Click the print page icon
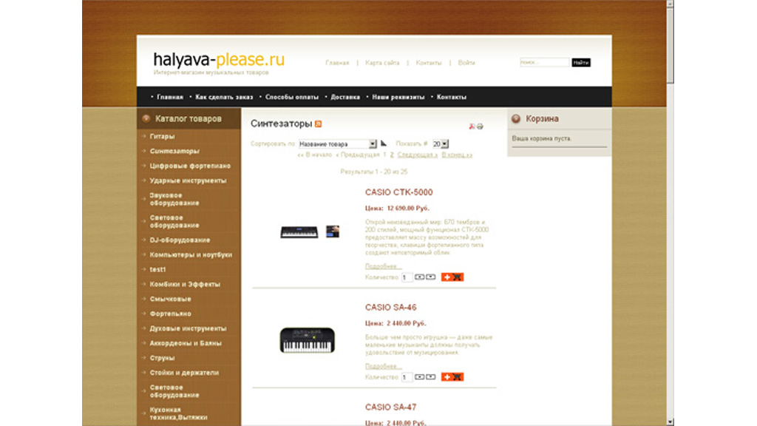 point(480,126)
